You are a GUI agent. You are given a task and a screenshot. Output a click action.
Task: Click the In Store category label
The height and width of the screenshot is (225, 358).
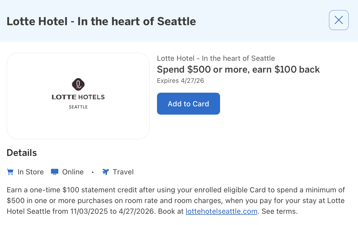[30, 172]
